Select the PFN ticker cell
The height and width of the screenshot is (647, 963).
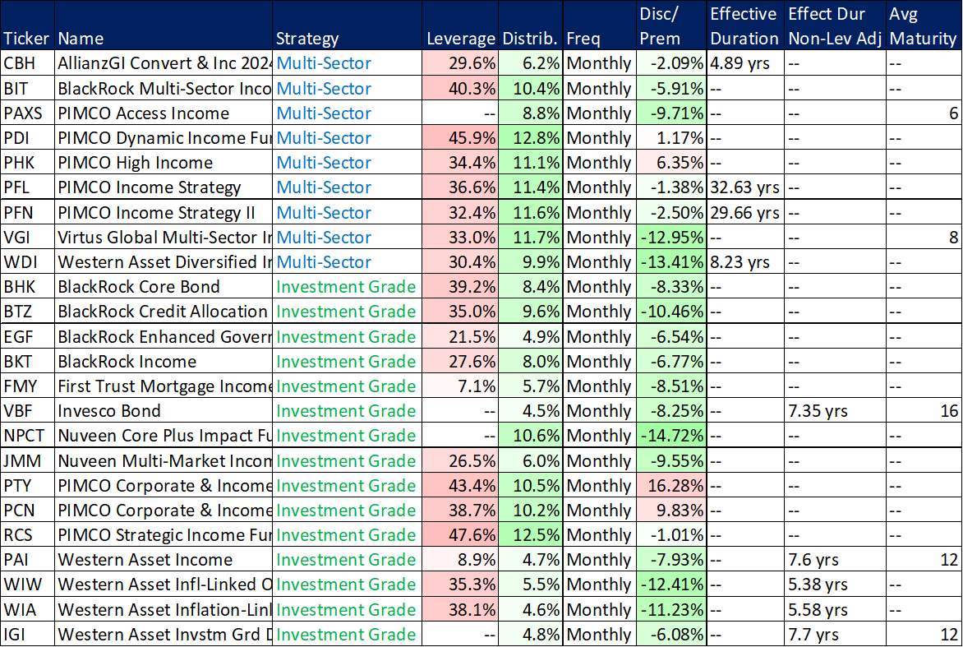(x=27, y=213)
